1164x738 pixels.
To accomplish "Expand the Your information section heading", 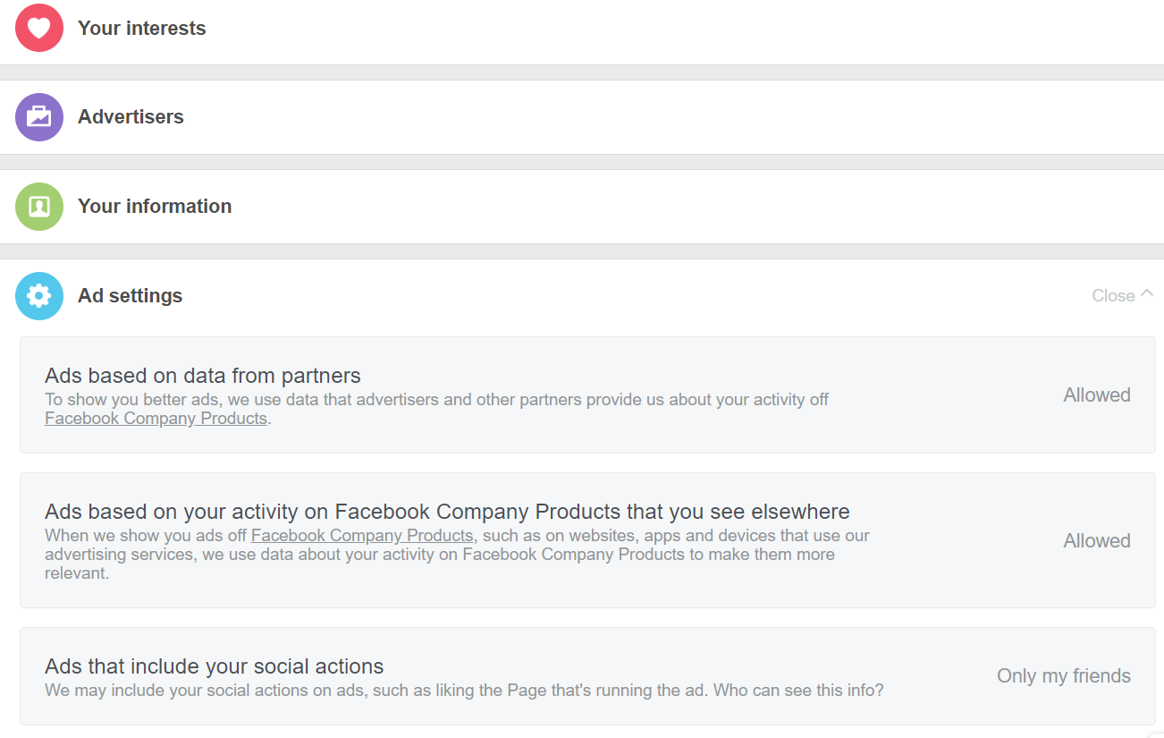I will pyautogui.click(x=154, y=207).
